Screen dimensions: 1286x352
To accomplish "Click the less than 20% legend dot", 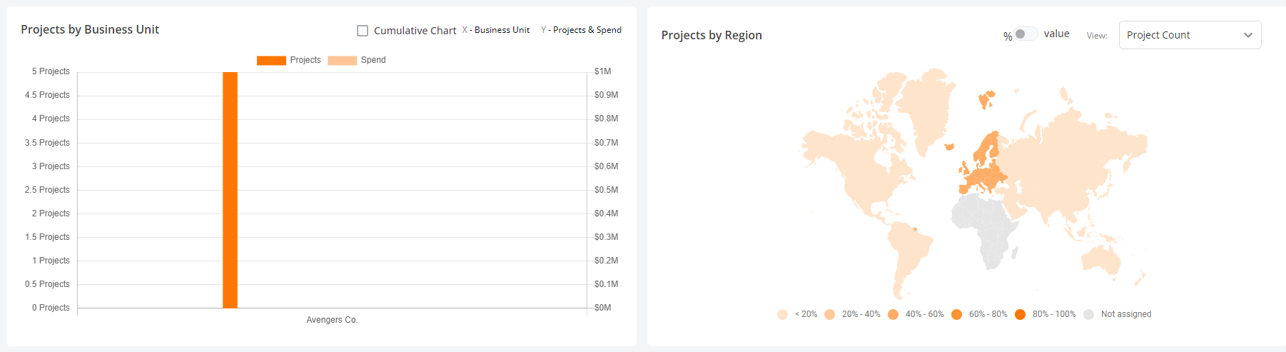I will pyautogui.click(x=782, y=314).
